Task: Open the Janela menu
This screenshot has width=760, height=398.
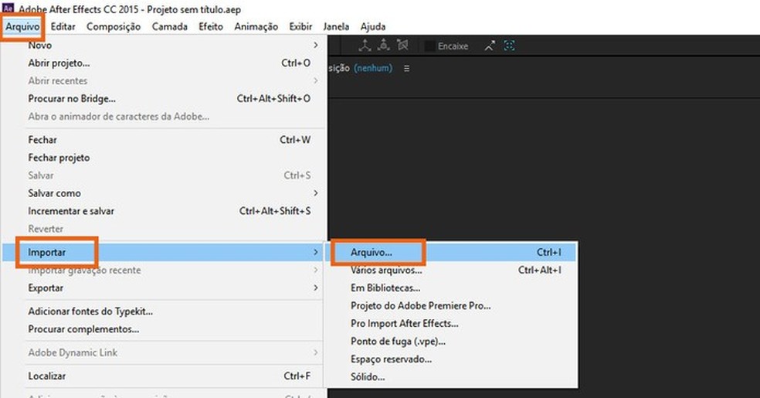Action: (x=337, y=27)
